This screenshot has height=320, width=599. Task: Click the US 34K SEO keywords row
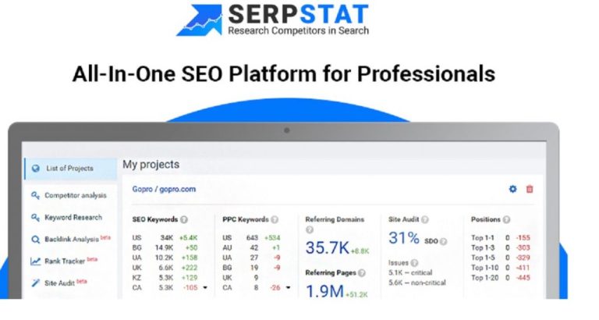tap(165, 238)
